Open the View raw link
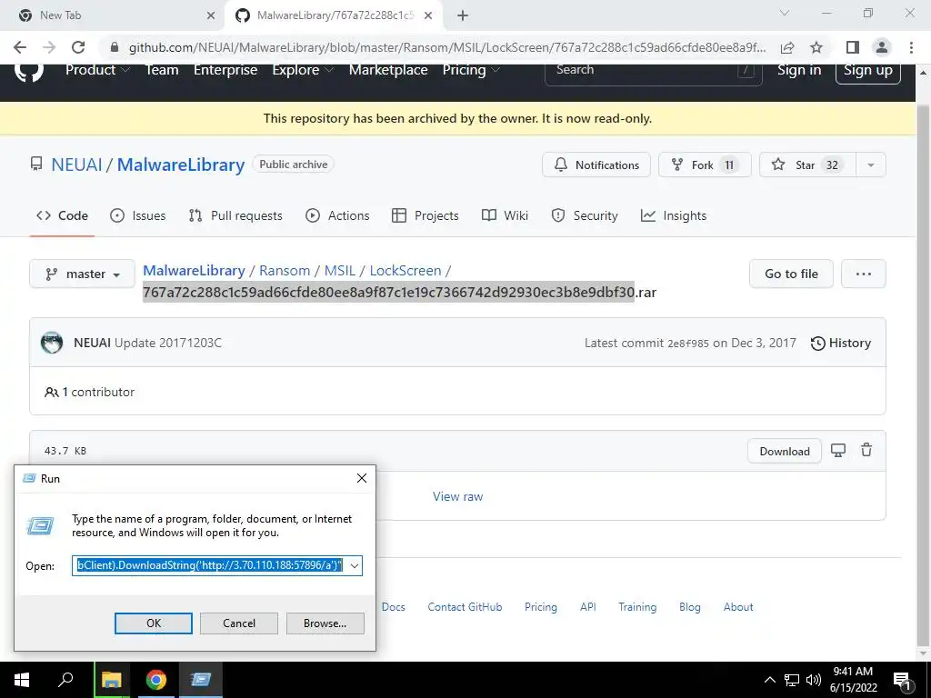This screenshot has height=698, width=931. click(458, 496)
